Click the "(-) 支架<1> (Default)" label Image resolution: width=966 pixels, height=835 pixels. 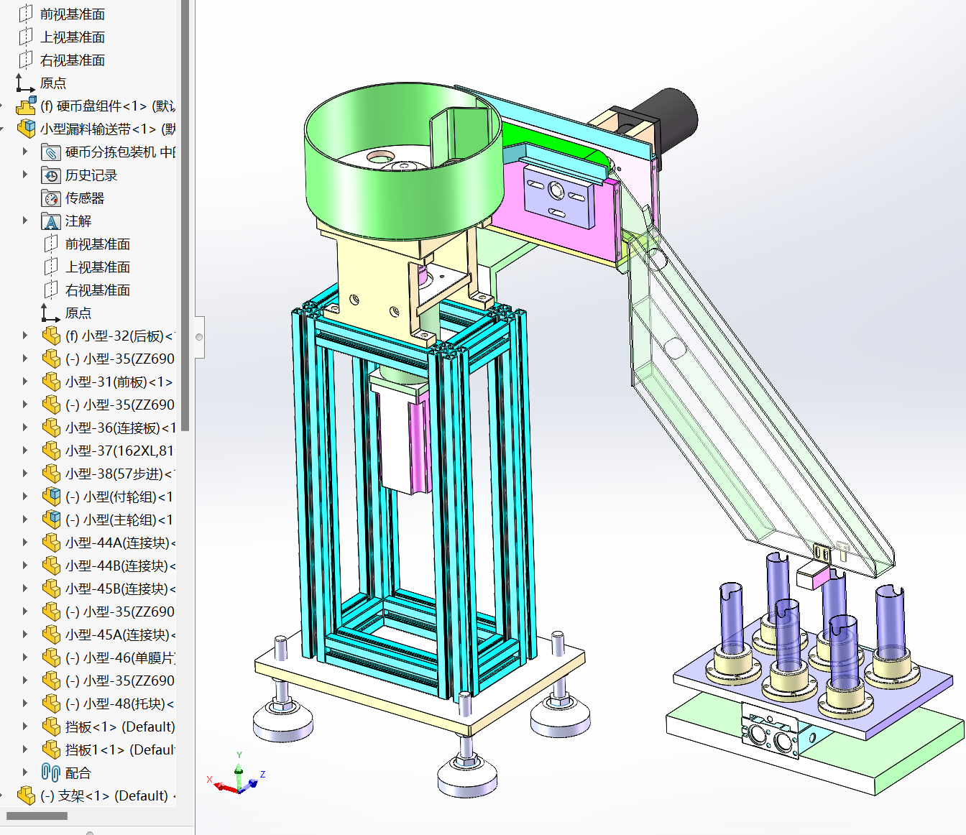click(x=104, y=796)
